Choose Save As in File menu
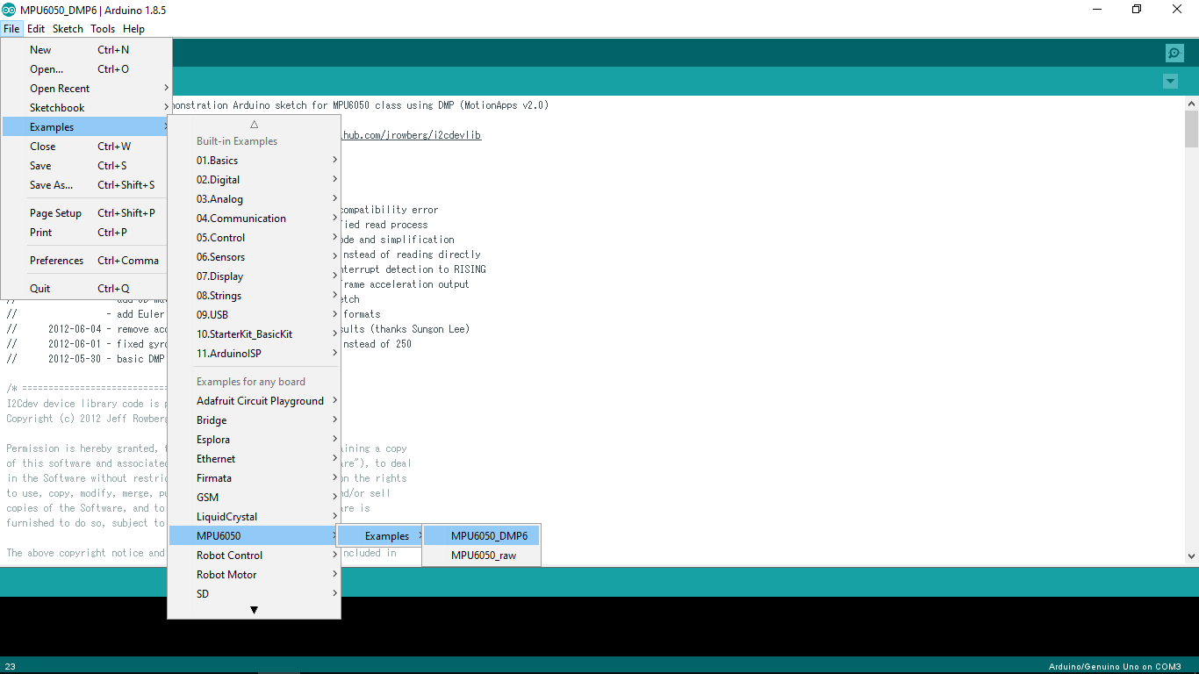This screenshot has height=674, width=1199. [86, 184]
